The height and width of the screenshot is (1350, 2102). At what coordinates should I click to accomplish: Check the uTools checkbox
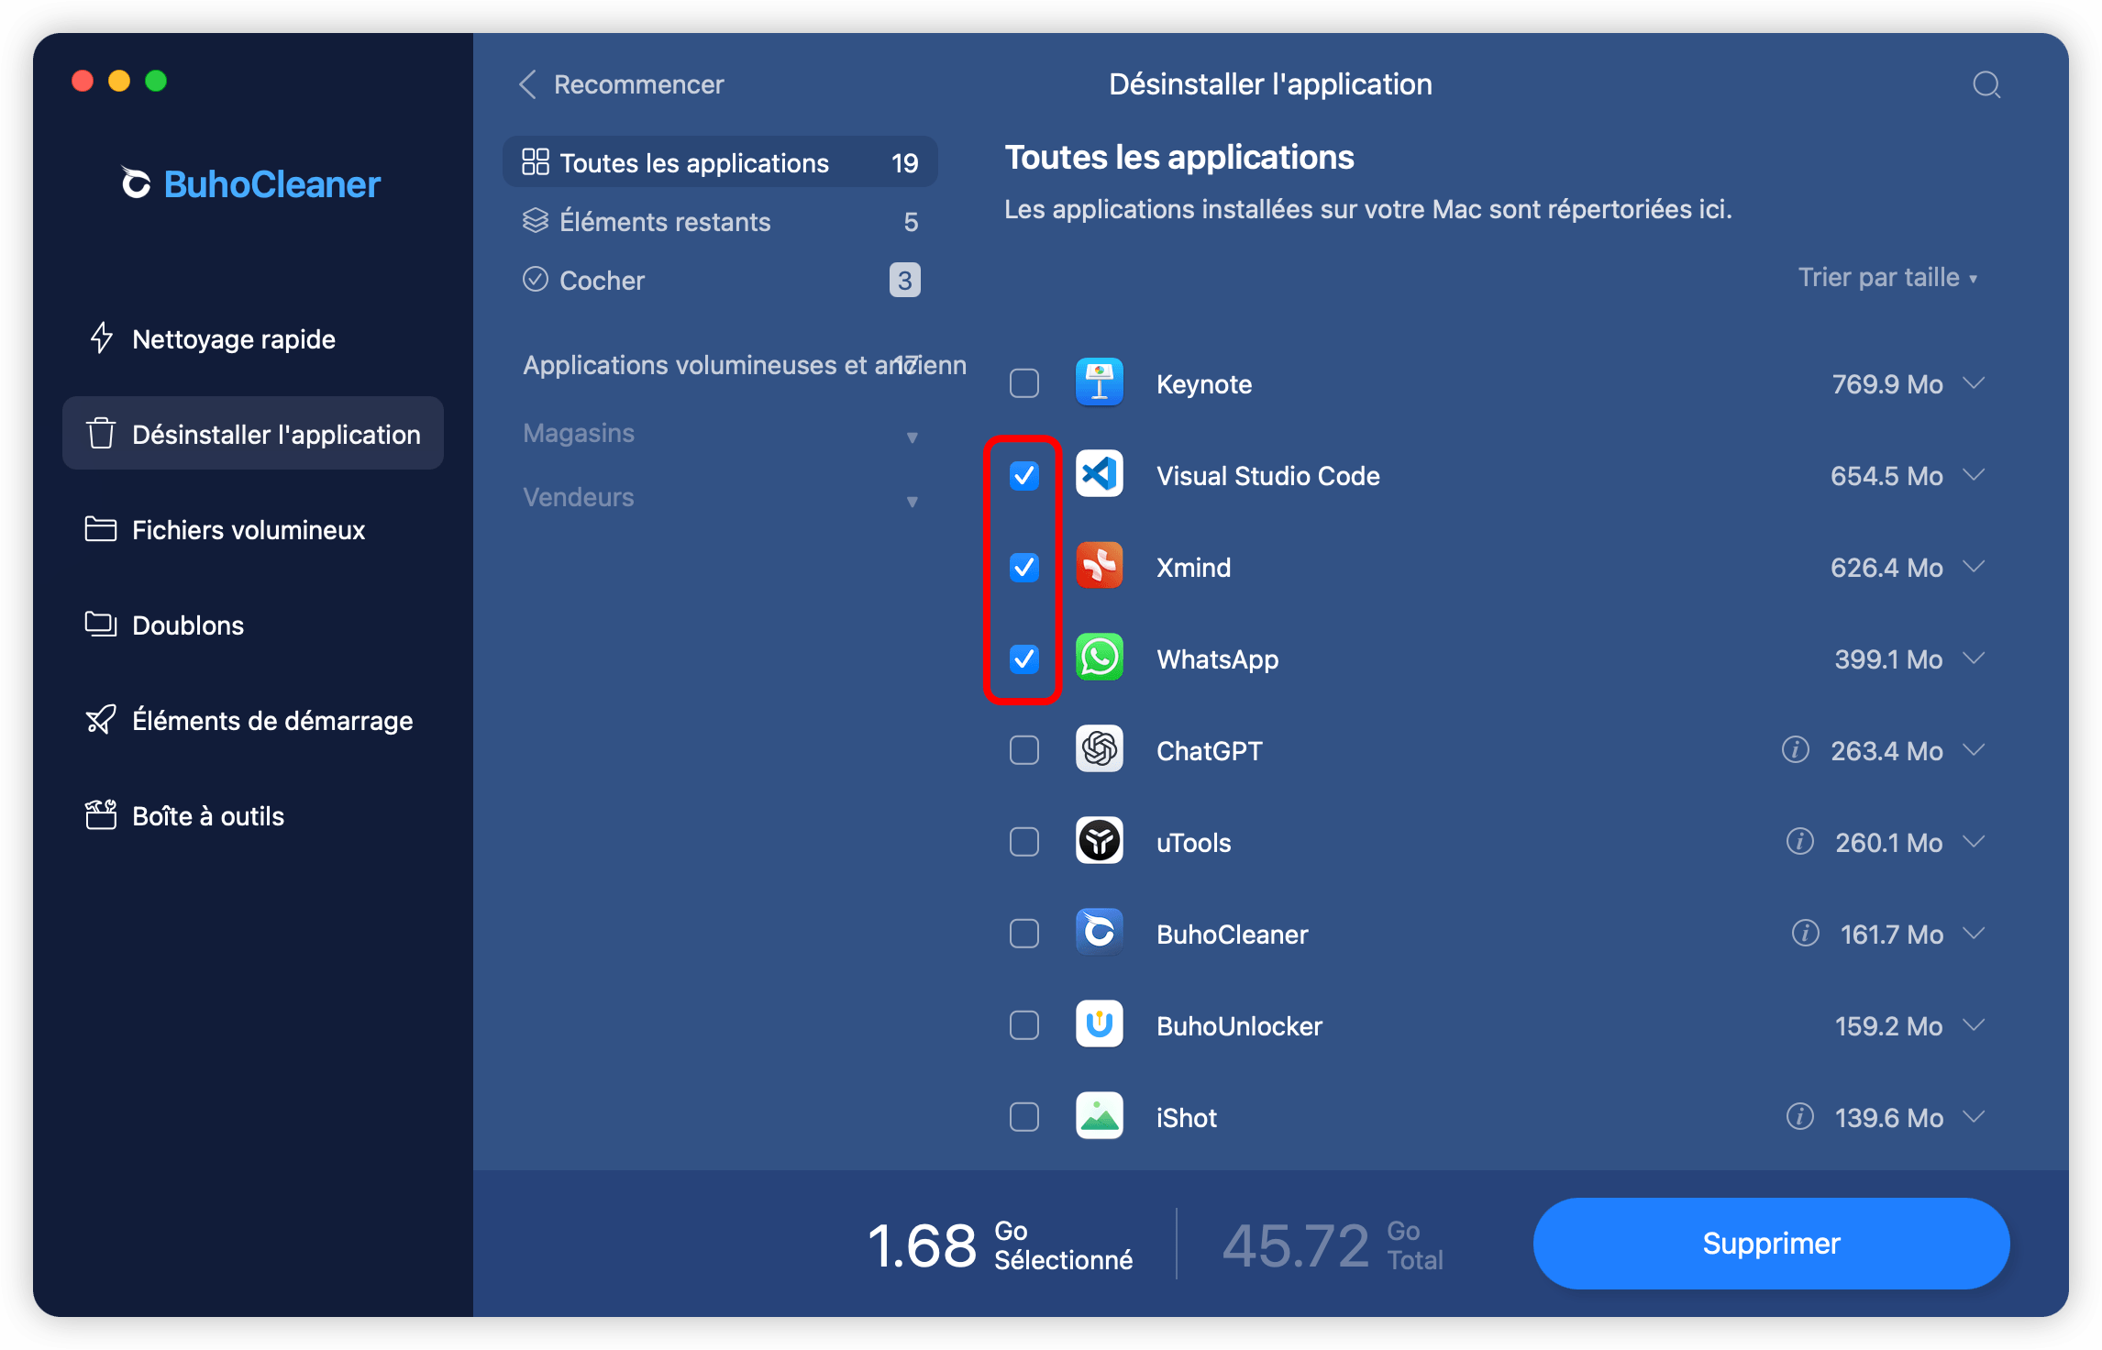point(1023,842)
